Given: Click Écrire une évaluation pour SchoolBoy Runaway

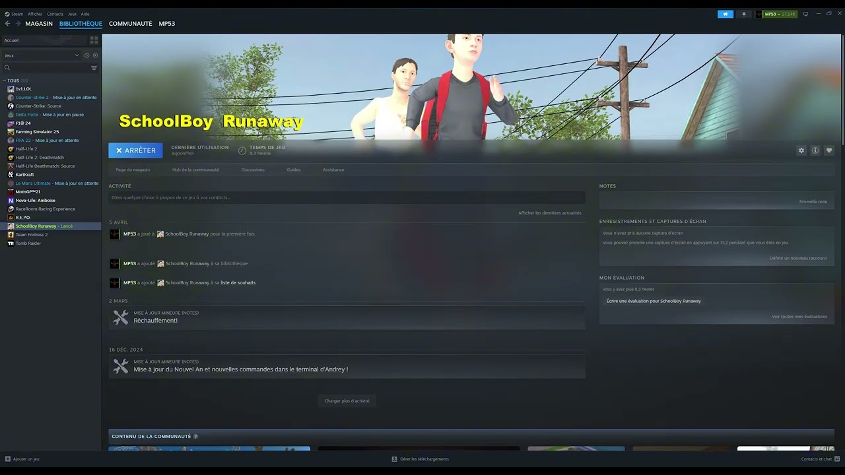Looking at the screenshot, I should pos(654,301).
